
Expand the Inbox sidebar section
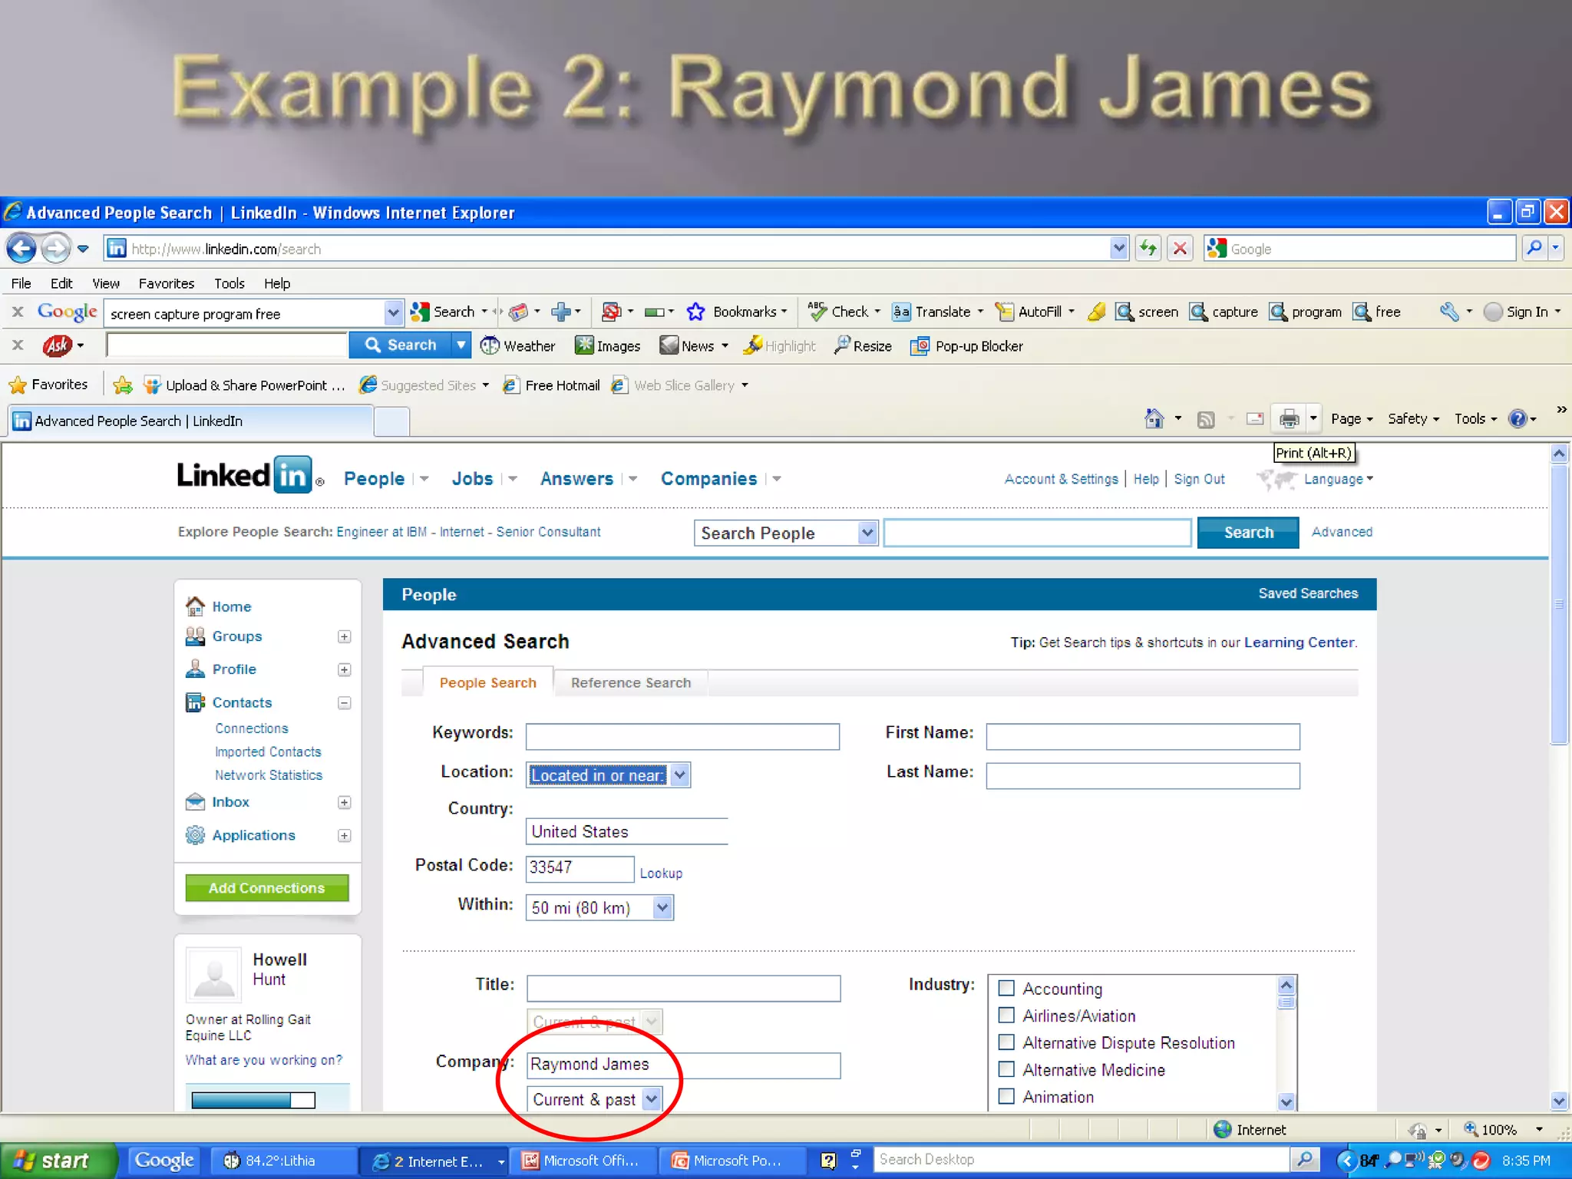click(345, 802)
